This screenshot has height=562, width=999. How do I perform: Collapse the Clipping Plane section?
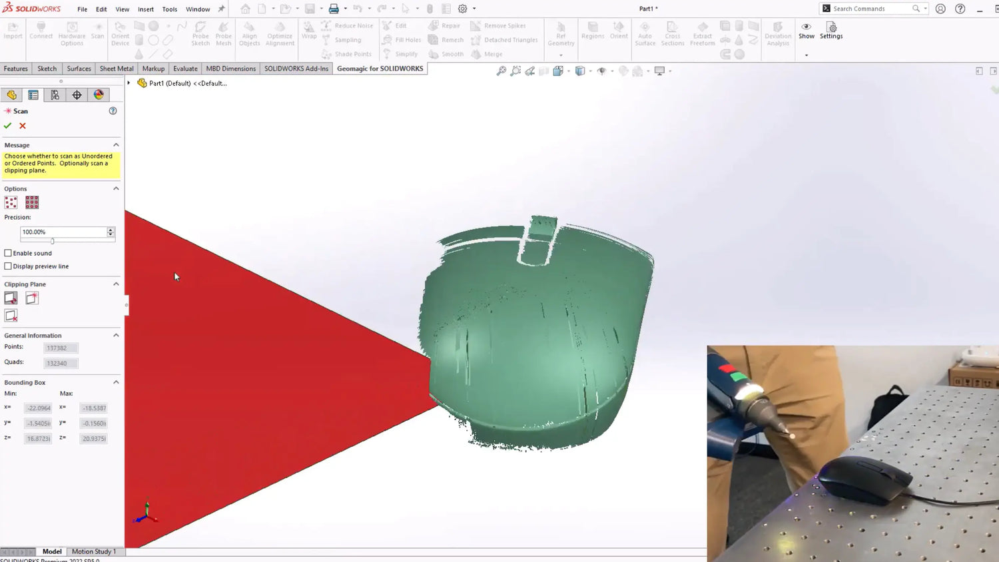pos(116,284)
